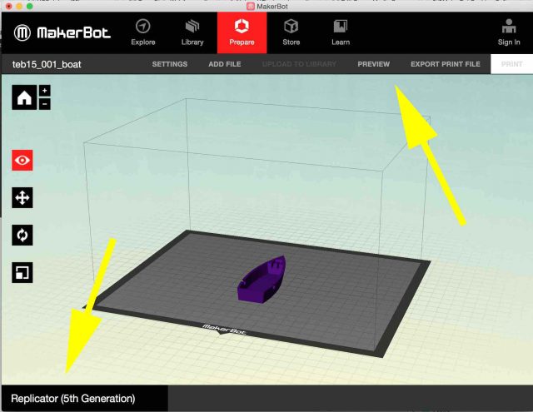The height and width of the screenshot is (412, 533).
Task: Click UPLOAD TO LIBRARY
Action: click(x=299, y=64)
